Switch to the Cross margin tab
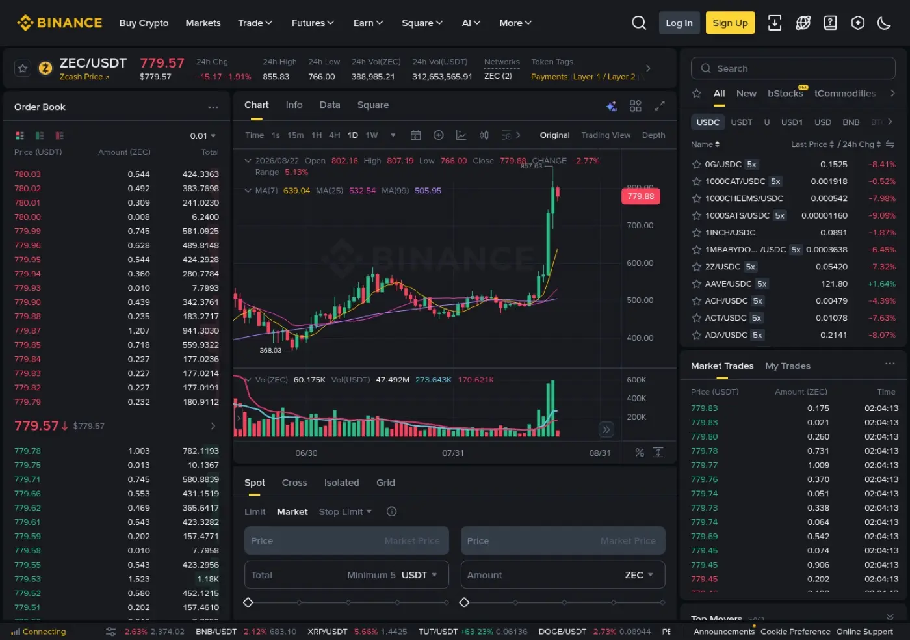This screenshot has width=910, height=640. pyautogui.click(x=294, y=483)
